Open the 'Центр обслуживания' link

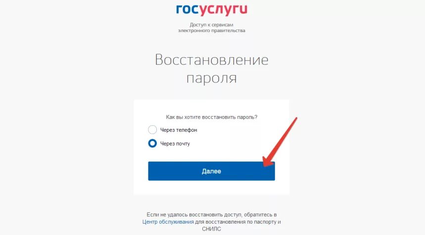pos(168,222)
